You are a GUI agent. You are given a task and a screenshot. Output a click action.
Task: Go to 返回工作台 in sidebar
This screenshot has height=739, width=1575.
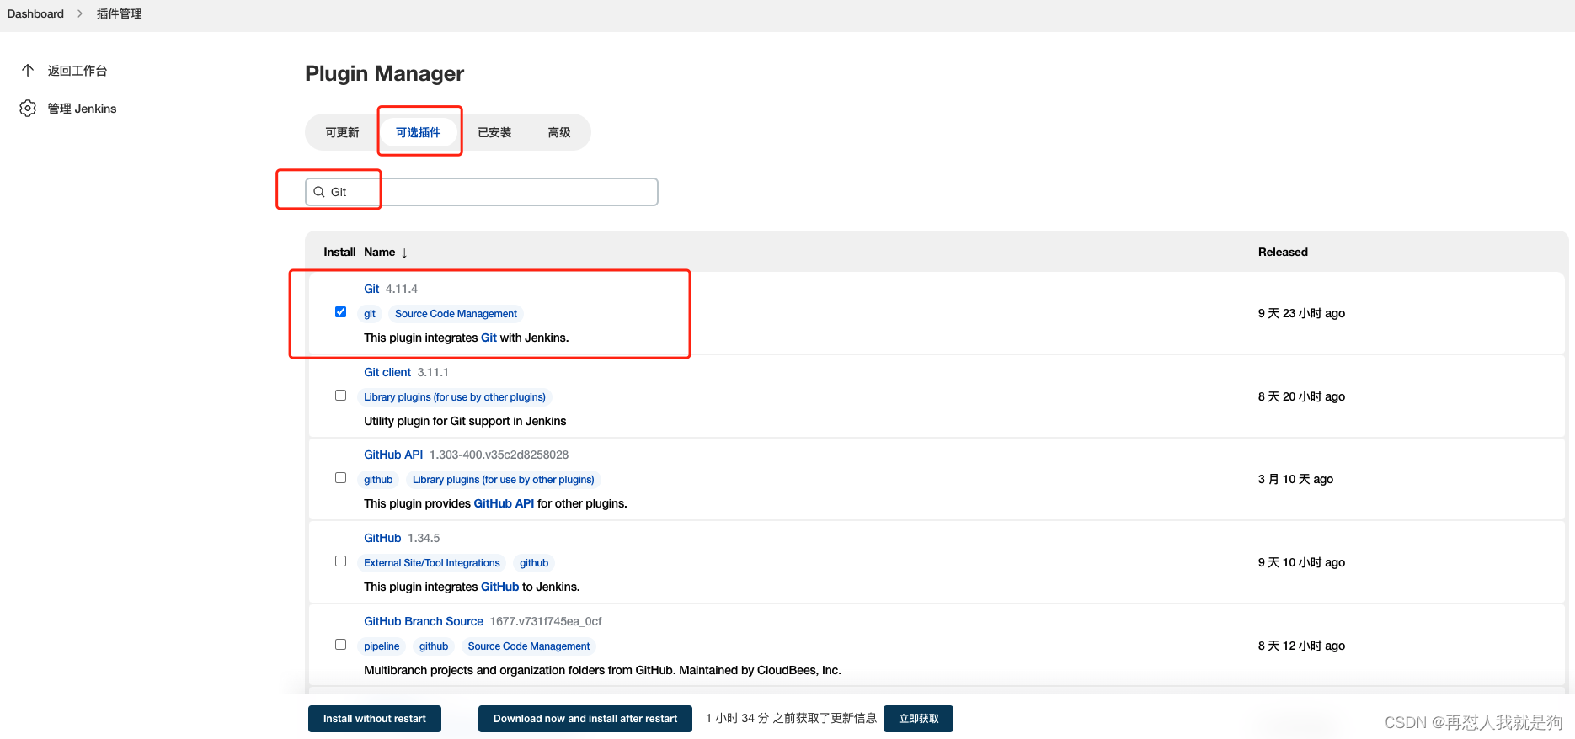[77, 71]
